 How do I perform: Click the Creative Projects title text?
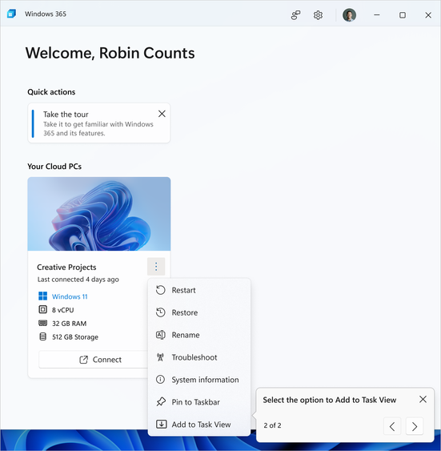click(66, 268)
